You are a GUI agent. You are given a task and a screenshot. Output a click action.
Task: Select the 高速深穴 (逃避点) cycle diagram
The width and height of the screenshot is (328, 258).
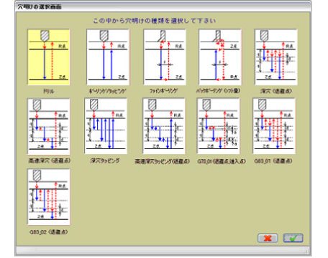49,127
